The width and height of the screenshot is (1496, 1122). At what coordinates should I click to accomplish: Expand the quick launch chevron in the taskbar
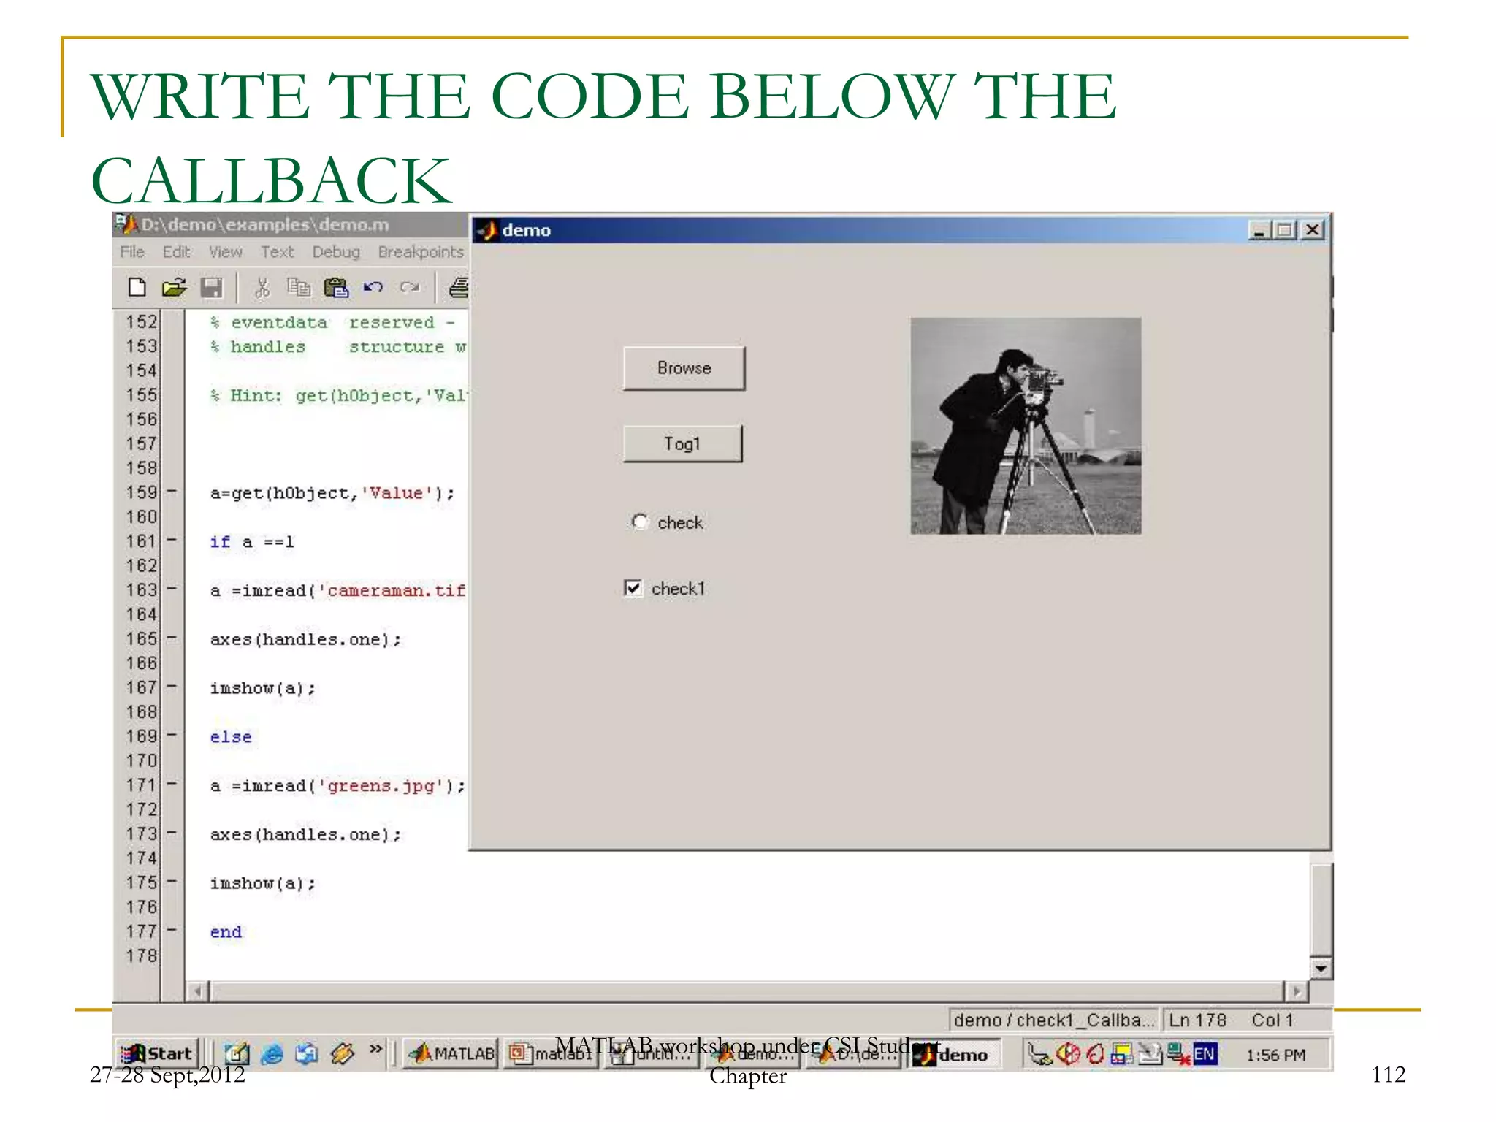375,1049
